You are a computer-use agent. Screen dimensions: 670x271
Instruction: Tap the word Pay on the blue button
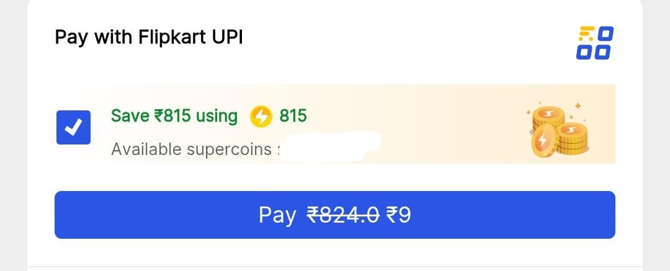(x=277, y=215)
